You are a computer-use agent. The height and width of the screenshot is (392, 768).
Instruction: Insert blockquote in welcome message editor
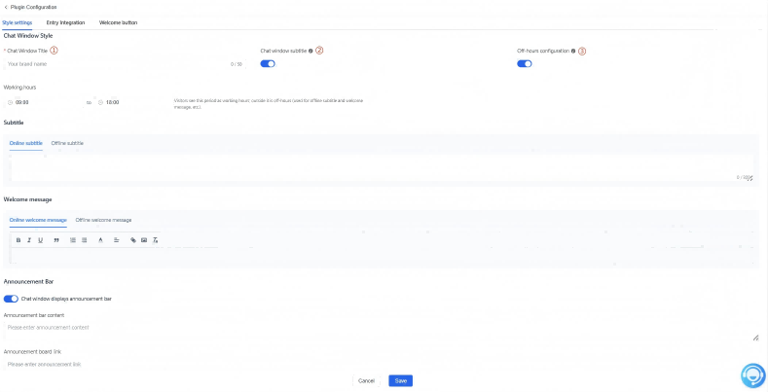(x=56, y=240)
